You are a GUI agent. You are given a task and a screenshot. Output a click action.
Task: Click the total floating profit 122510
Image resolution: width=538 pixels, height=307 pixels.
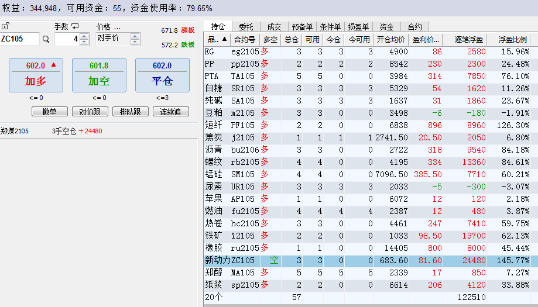(471, 297)
